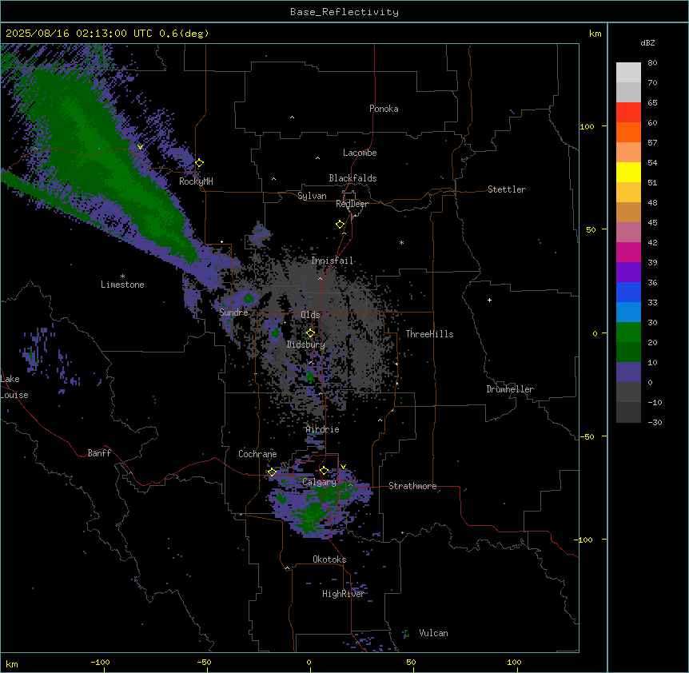This screenshot has width=689, height=673.
Task: Select the ThreeHills label
Action: (429, 334)
